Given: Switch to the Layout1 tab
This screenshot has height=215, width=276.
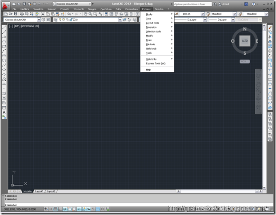Looking at the screenshot, I should tap(39, 191).
